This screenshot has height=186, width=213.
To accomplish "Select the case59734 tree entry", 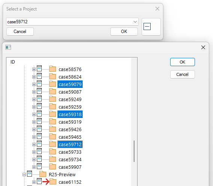I will coord(70,159).
